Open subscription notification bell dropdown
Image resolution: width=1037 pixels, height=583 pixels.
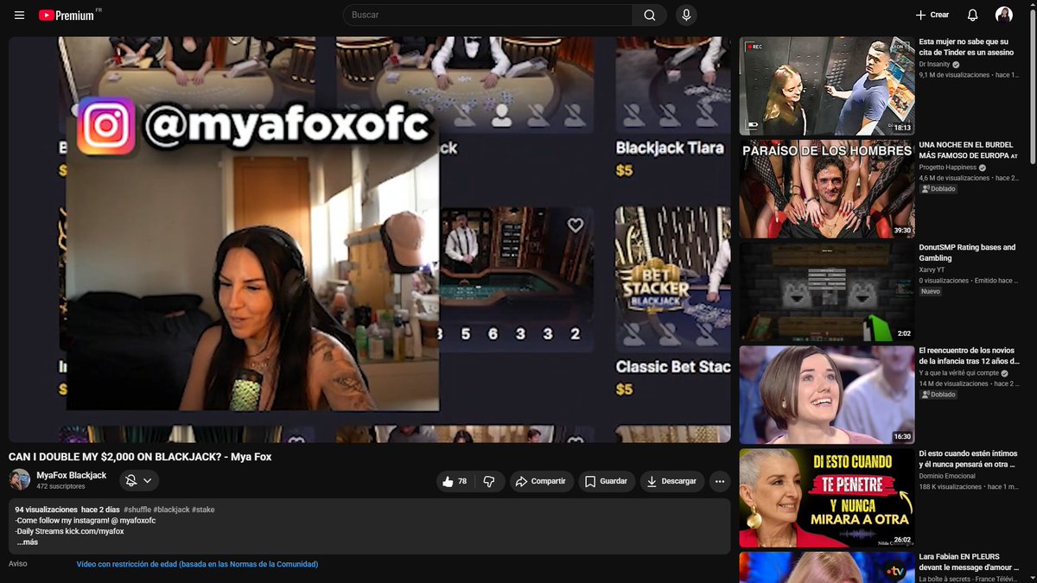pyautogui.click(x=138, y=480)
